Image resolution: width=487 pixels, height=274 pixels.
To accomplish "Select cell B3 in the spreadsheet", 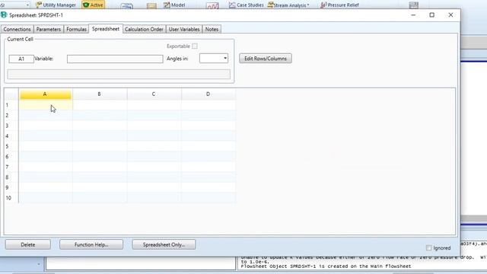I will [100, 126].
